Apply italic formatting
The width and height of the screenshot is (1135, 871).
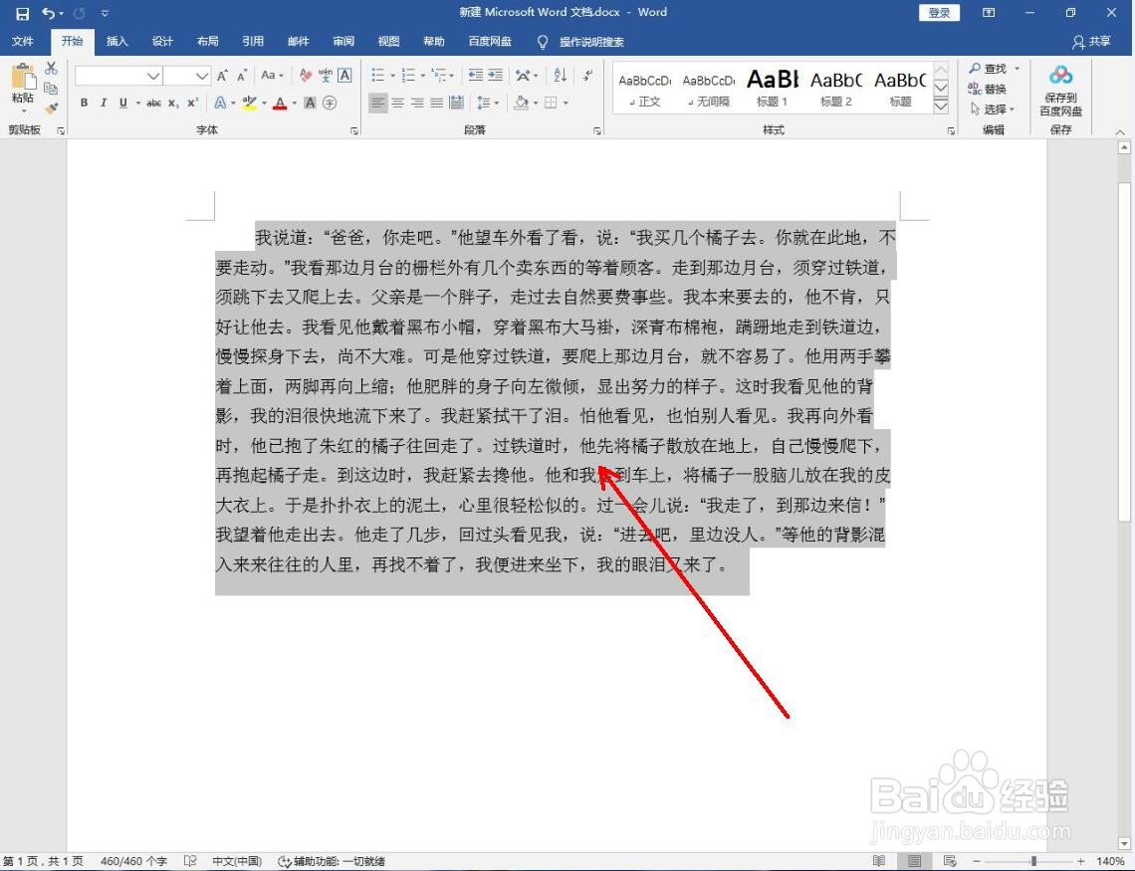point(104,103)
